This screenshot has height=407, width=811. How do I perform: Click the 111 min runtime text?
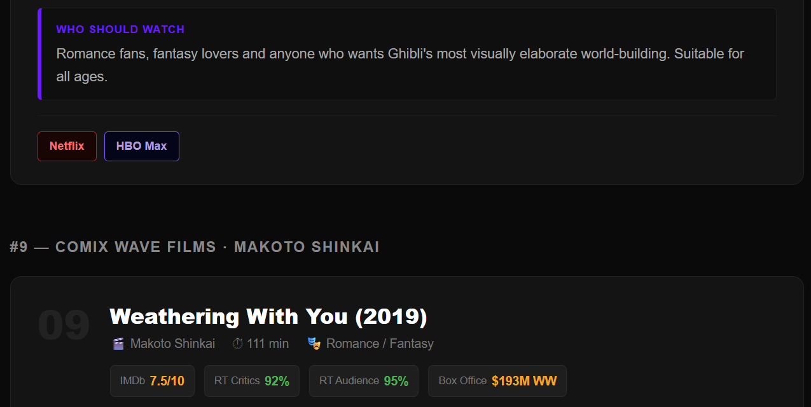pyautogui.click(x=268, y=343)
